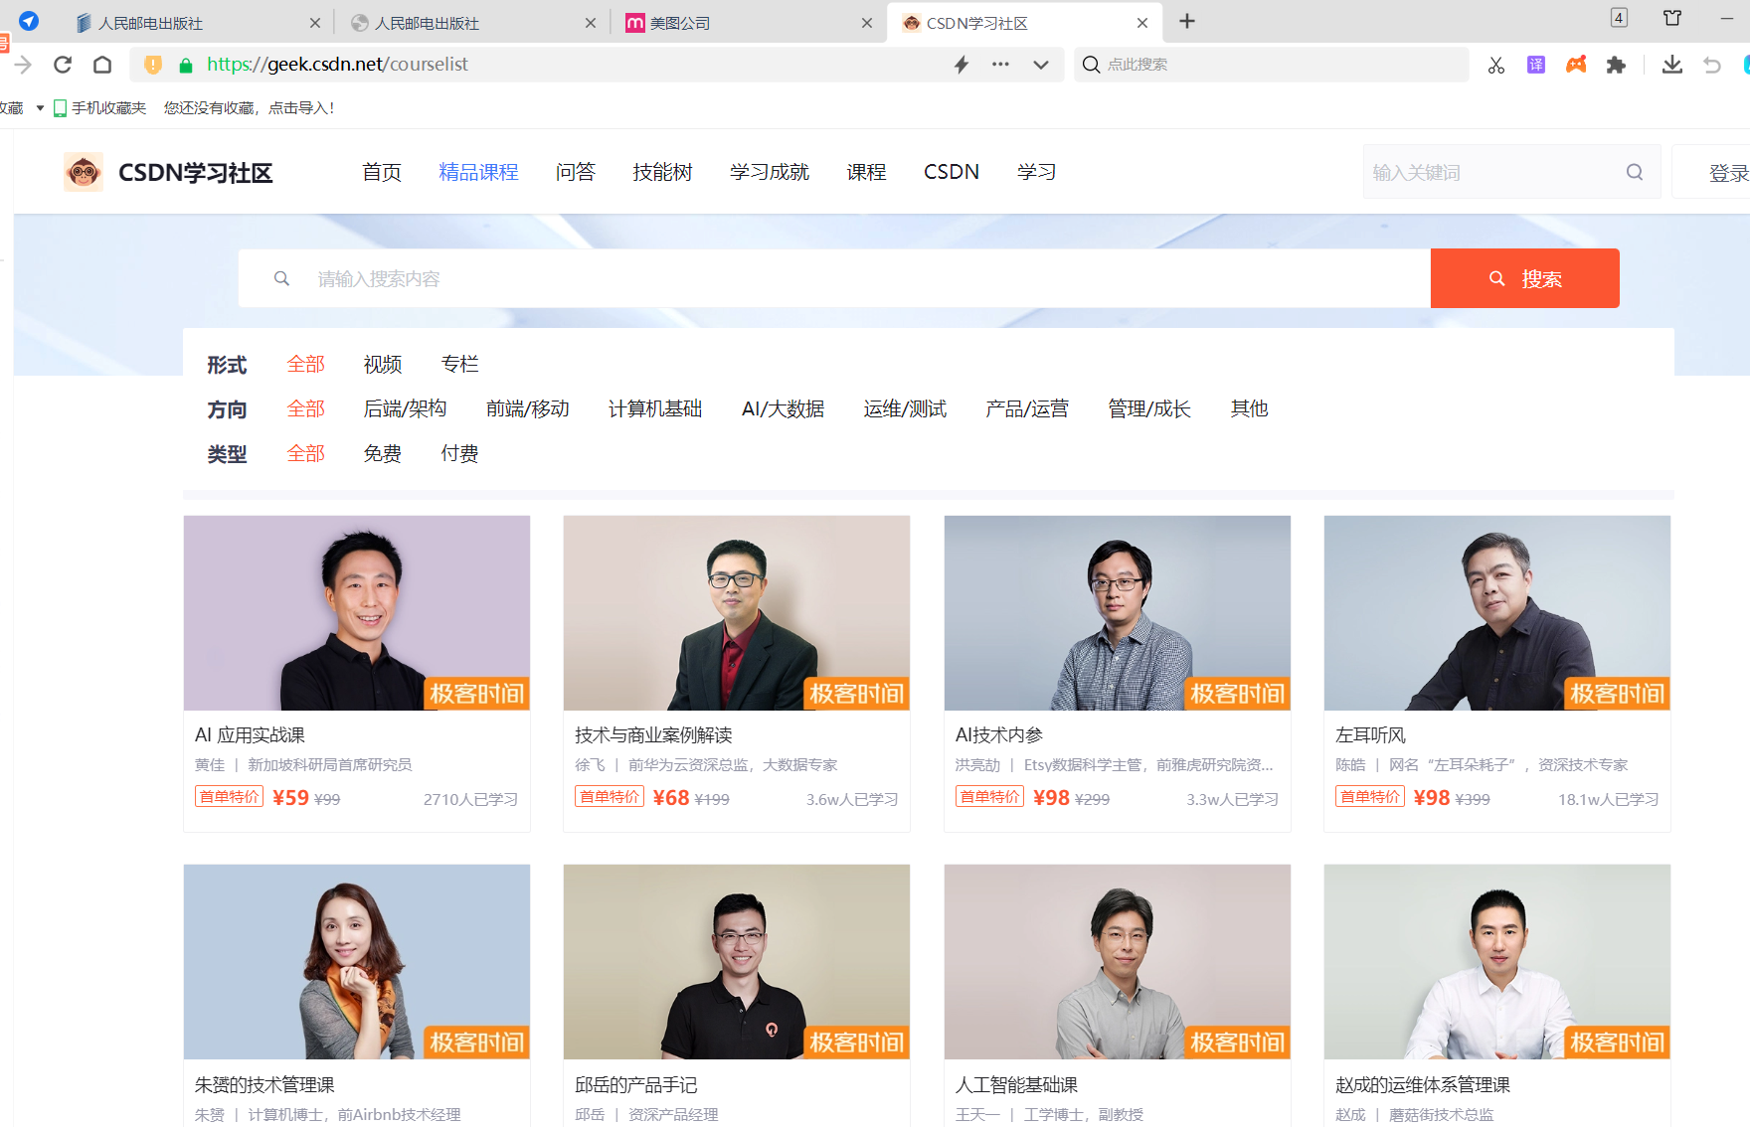
Task: Close the 美图公司 tab
Action: [x=867, y=23]
